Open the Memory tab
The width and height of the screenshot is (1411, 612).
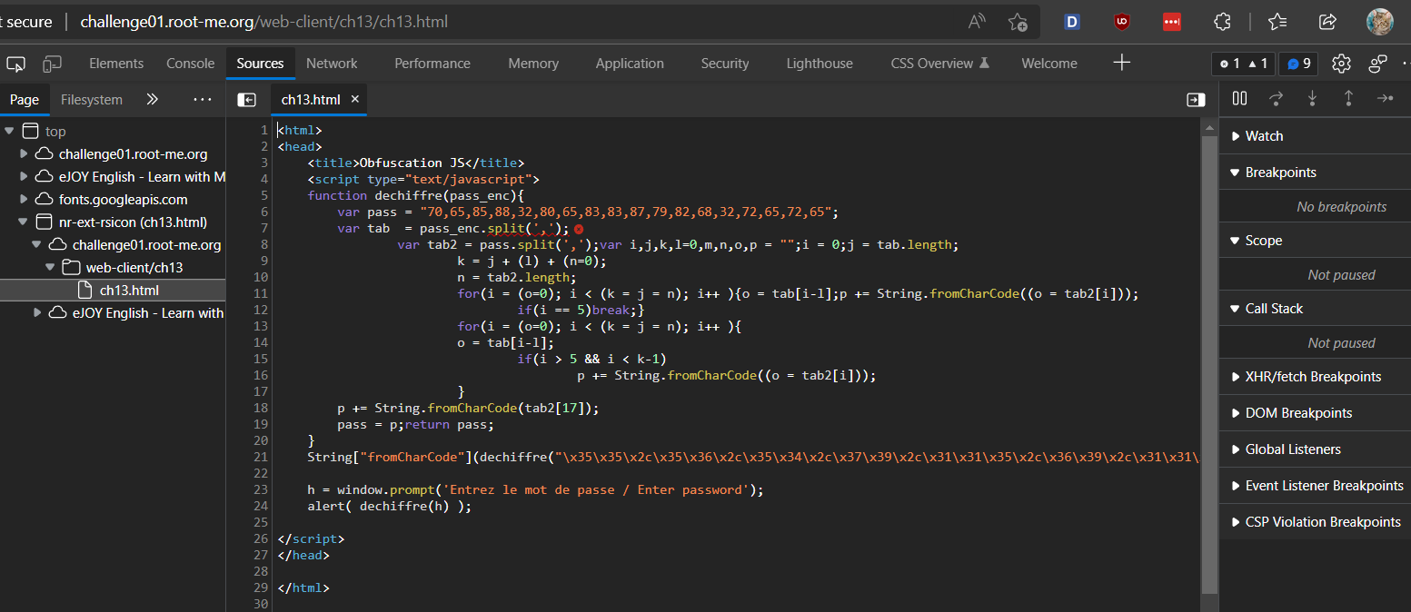tap(533, 64)
